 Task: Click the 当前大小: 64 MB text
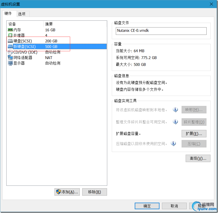(130, 51)
